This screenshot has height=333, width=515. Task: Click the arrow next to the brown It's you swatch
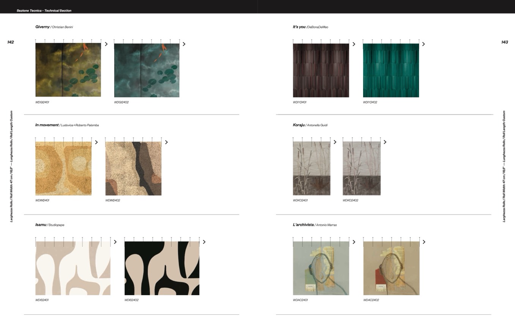coord(354,44)
